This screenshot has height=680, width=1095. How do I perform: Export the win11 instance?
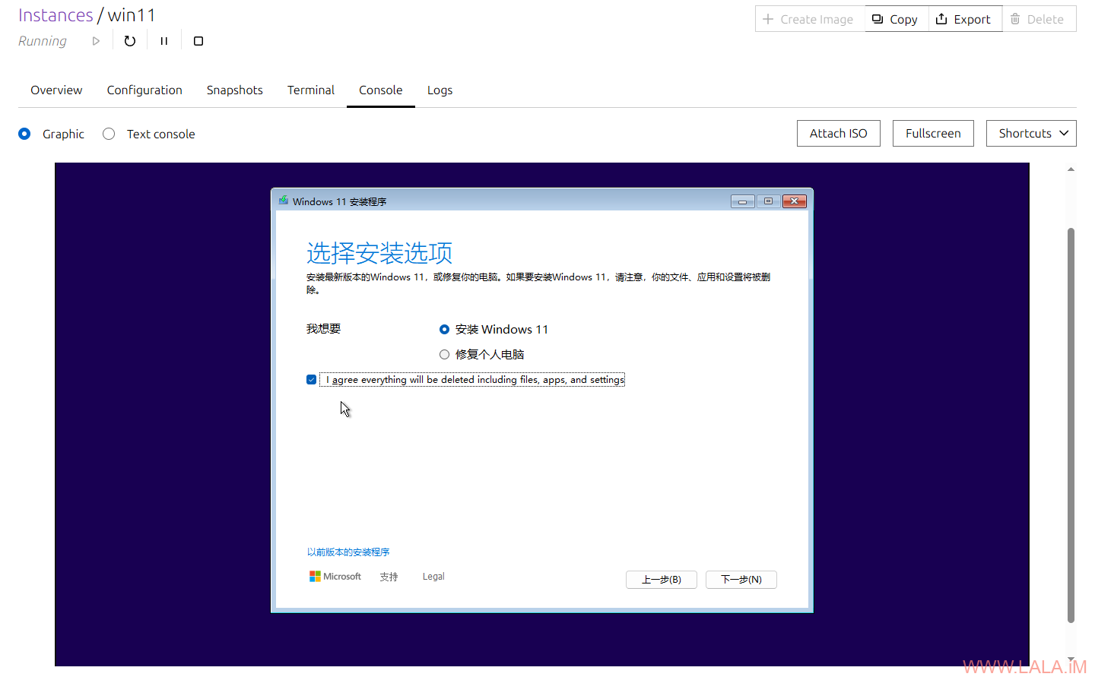click(964, 19)
